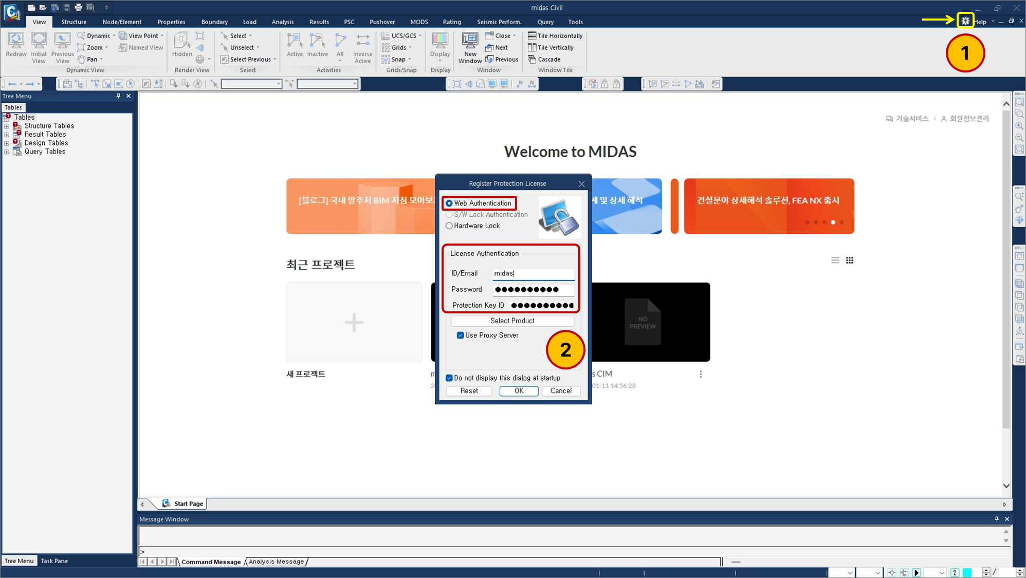Click the Initial View icon
The width and height of the screenshot is (1026, 578).
pos(39,48)
